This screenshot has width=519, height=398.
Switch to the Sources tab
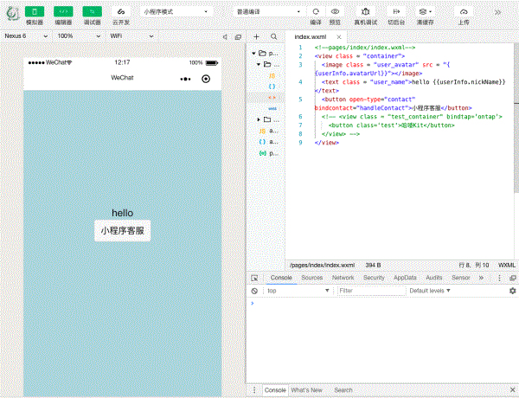point(312,278)
